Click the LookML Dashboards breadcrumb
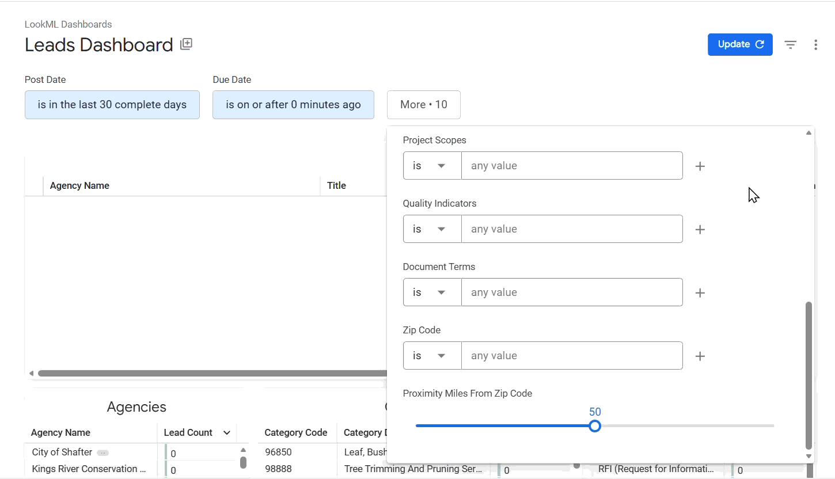835x479 pixels. click(x=68, y=24)
